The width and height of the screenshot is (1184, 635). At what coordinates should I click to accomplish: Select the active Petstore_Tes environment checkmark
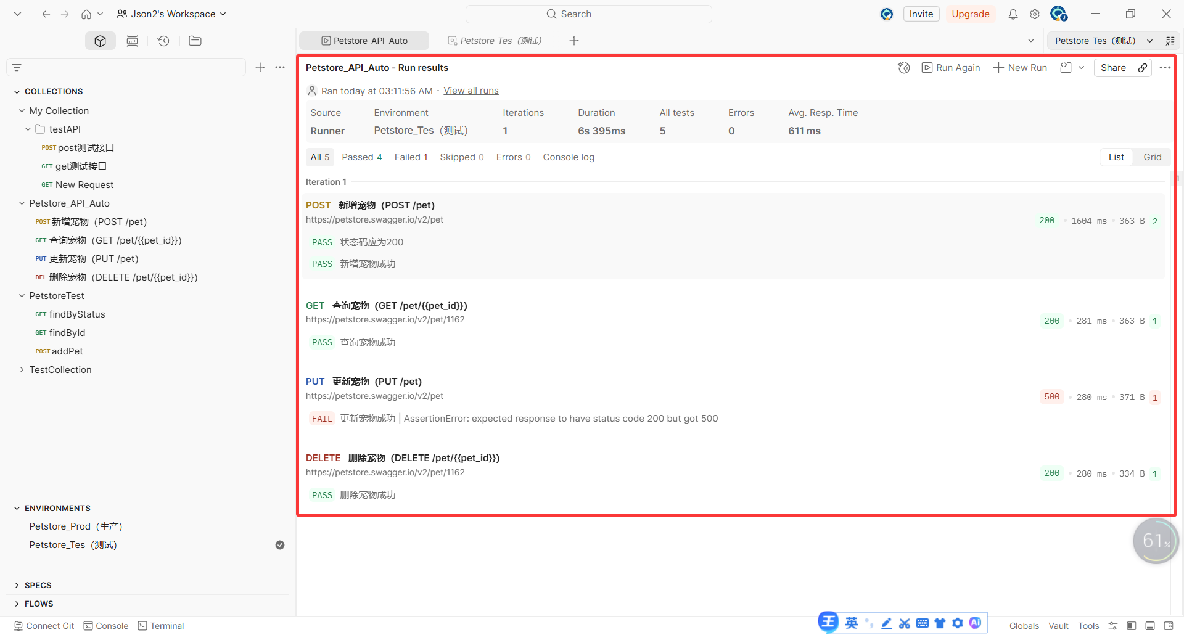click(280, 545)
